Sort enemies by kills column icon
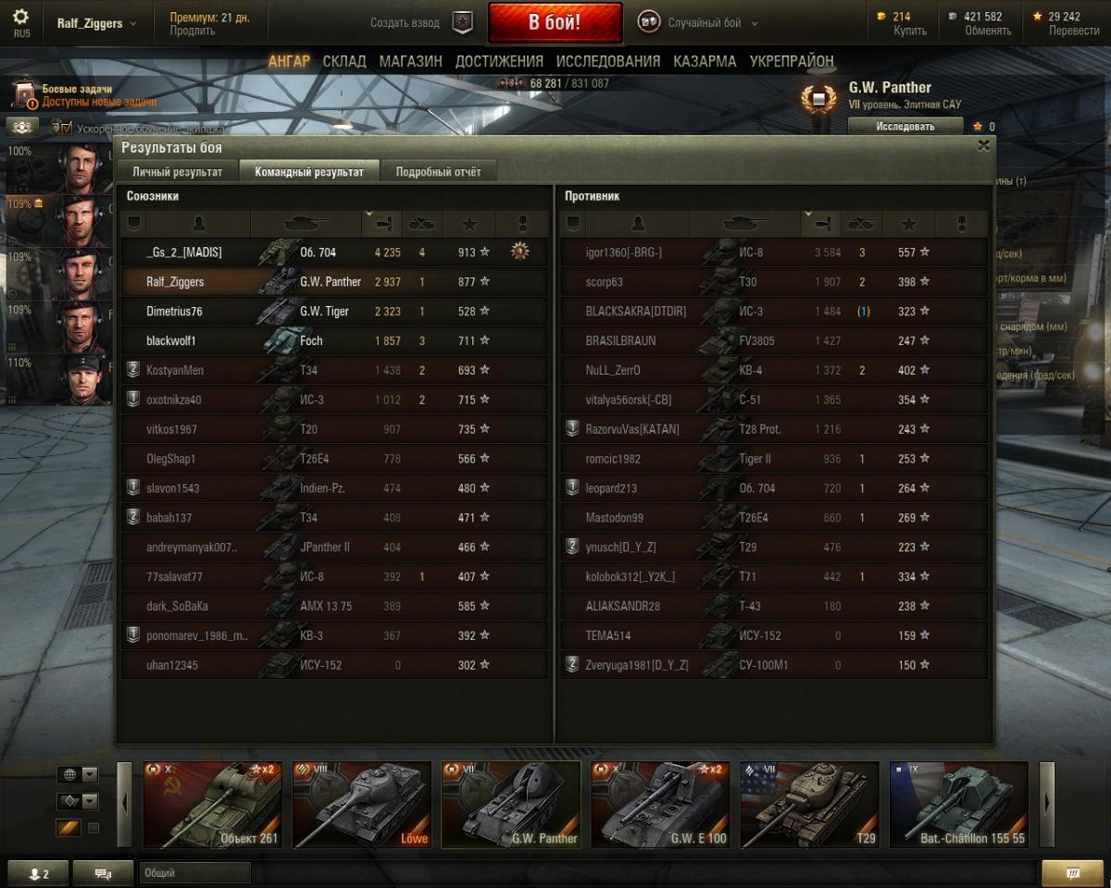1111x888 pixels. coord(862,223)
